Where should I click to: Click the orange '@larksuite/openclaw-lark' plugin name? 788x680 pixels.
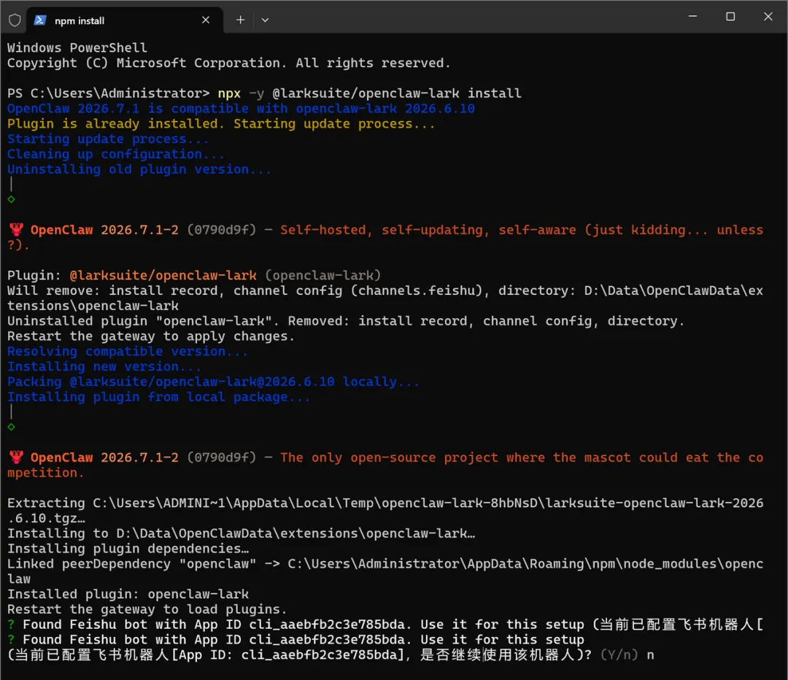click(x=163, y=275)
